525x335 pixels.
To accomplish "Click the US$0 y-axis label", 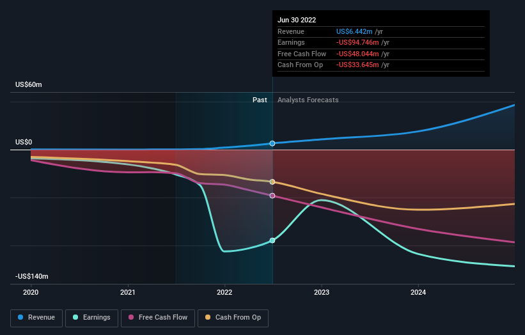I will (24, 142).
